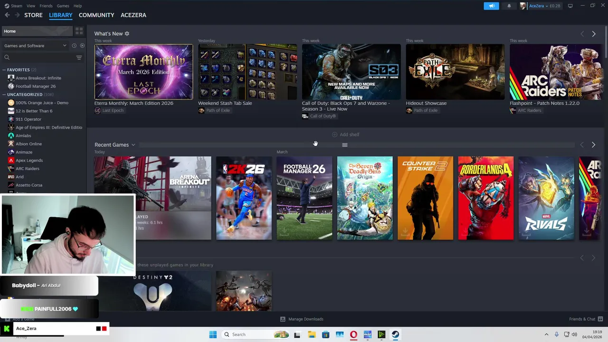The height and width of the screenshot is (342, 608).
Task: Open Opera browser from taskbar
Action: (353, 334)
